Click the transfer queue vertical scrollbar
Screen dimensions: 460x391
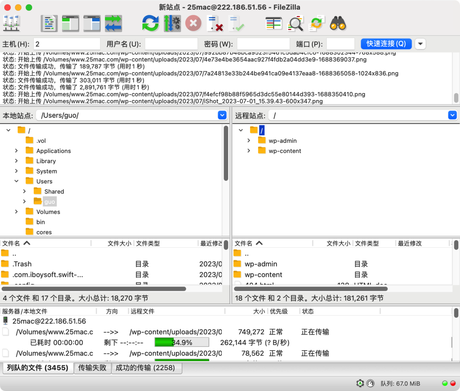456,313
